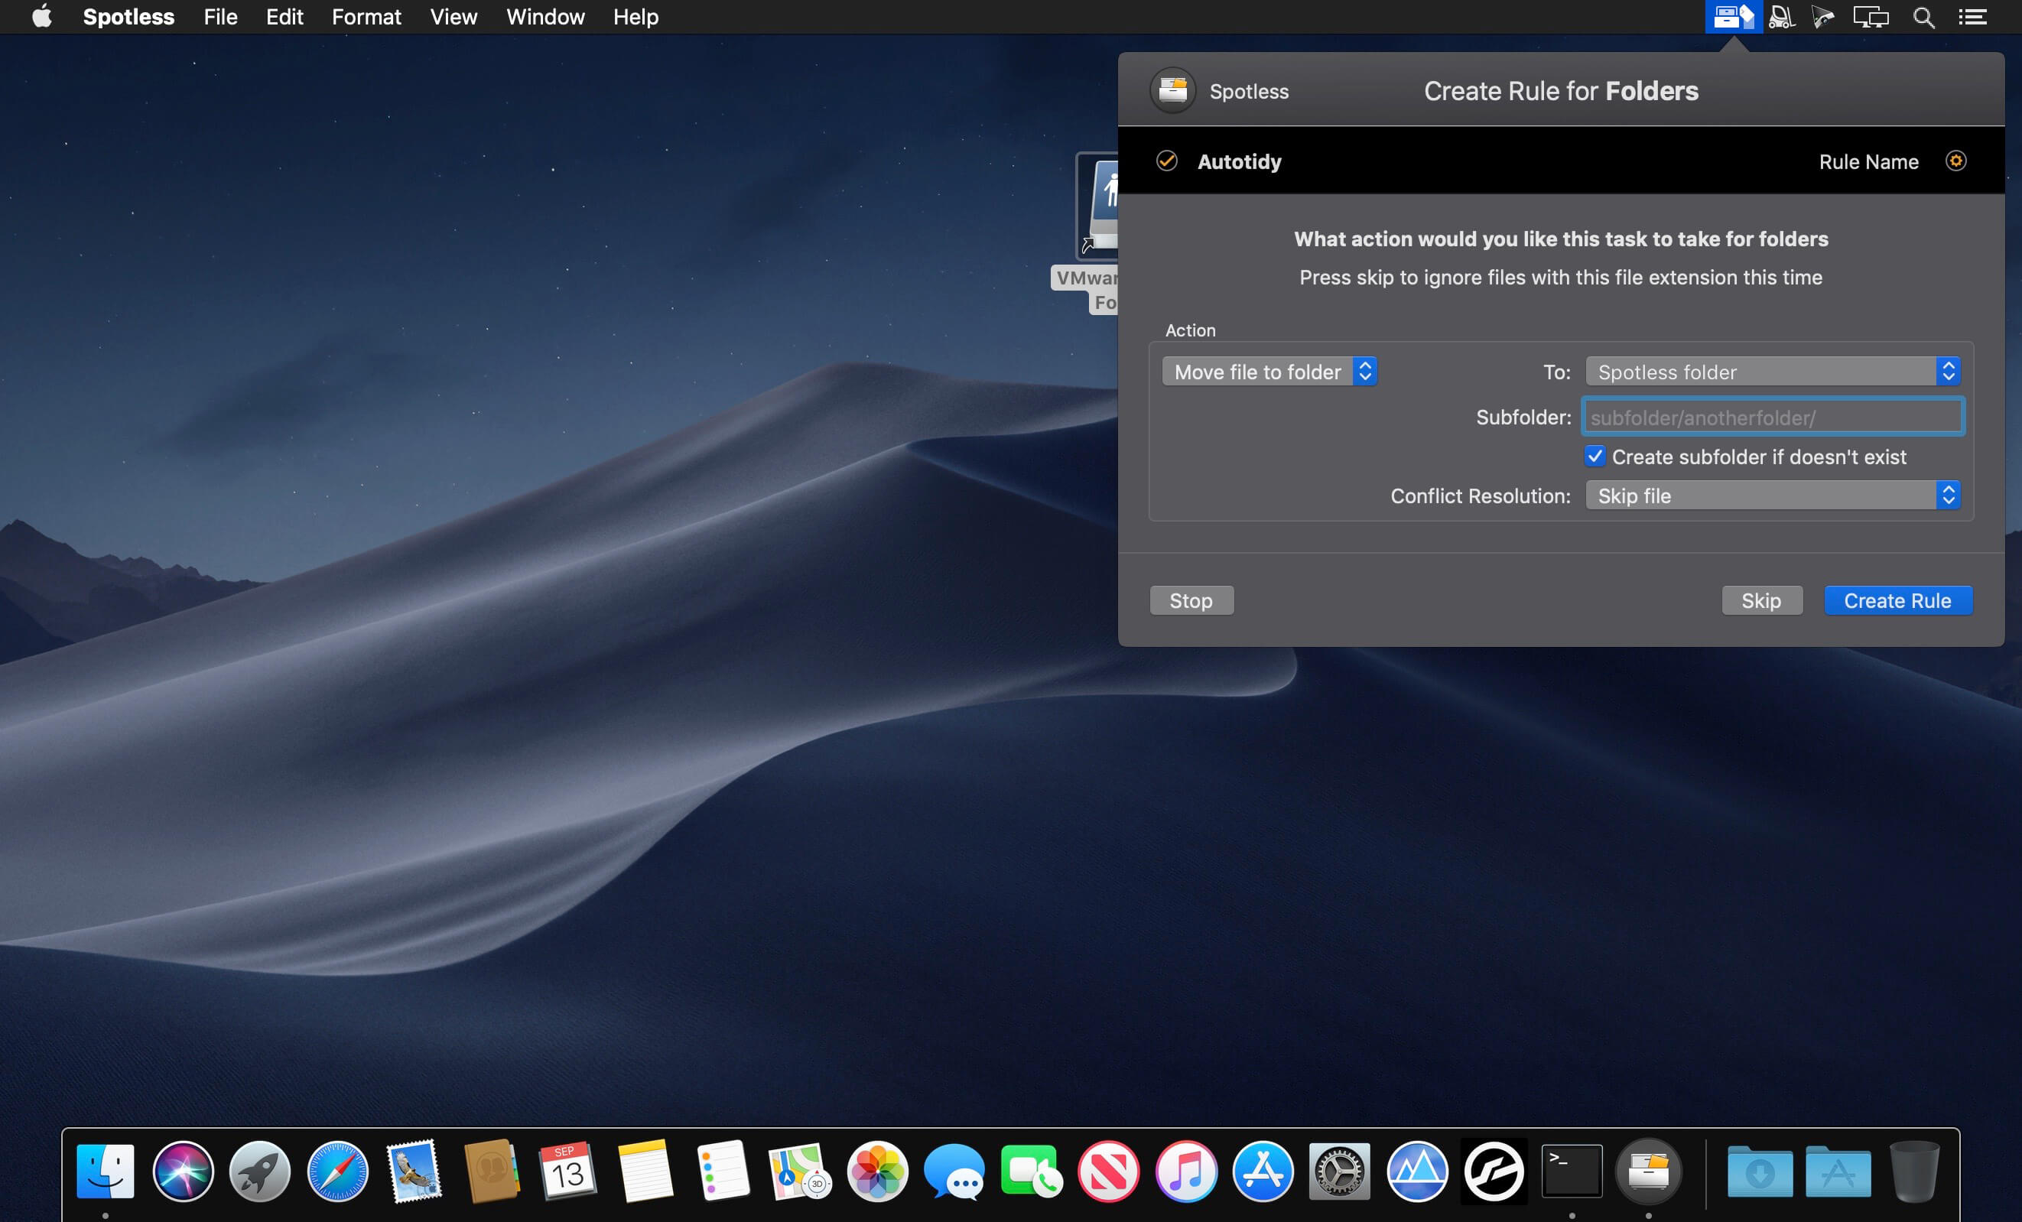
Task: Open the App Store Dock icon
Action: 1263,1170
